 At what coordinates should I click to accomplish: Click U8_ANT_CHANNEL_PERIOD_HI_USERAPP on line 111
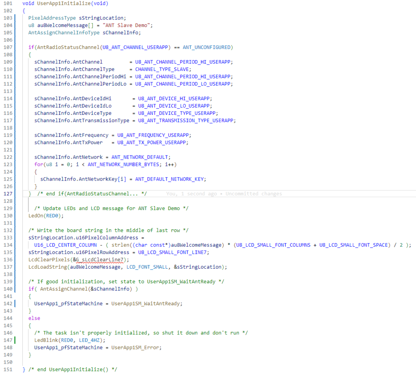[x=182, y=77]
